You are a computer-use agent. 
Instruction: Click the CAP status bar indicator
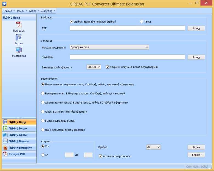(189, 167)
